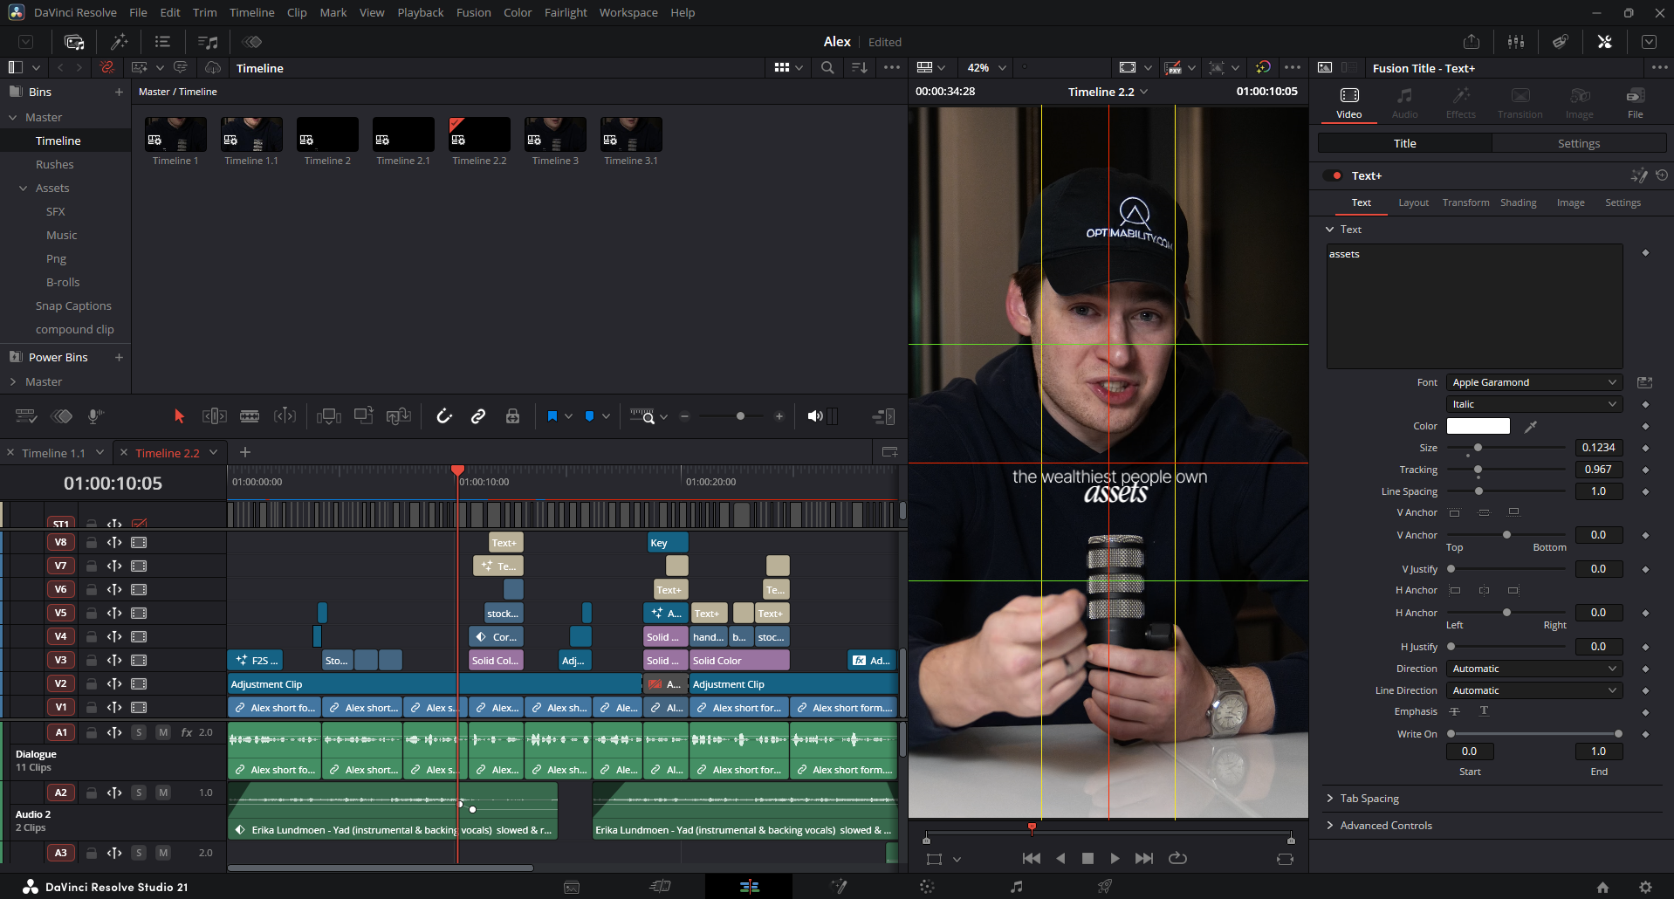Open the Media Pool panel icon

(74, 42)
